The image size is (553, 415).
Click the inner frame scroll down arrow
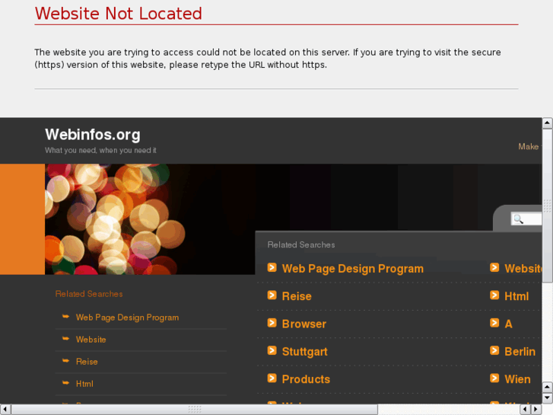pos(547,398)
